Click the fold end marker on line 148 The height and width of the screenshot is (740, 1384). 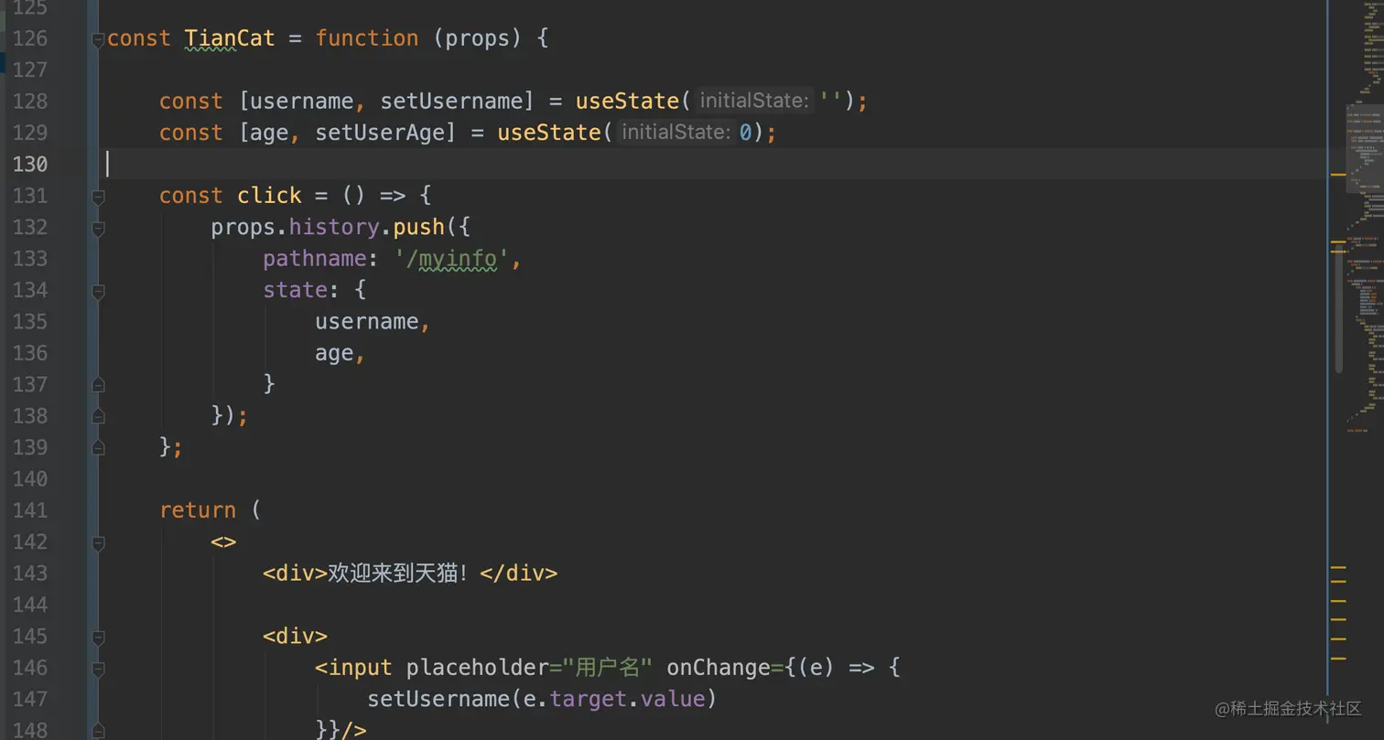tap(98, 730)
